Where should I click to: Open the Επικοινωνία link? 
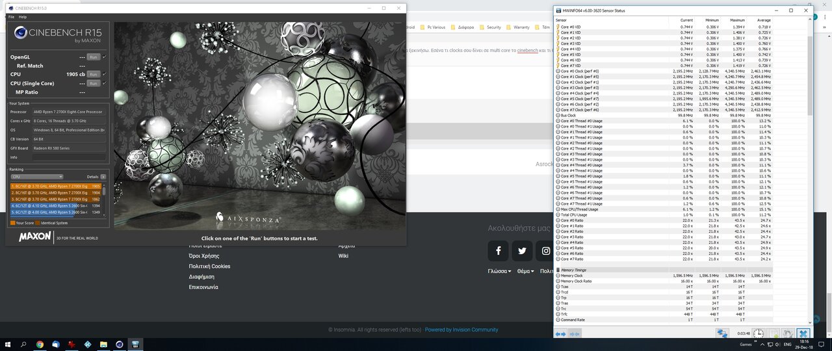(x=203, y=287)
